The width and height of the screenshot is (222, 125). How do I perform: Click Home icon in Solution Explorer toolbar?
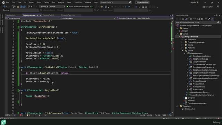click(183, 19)
